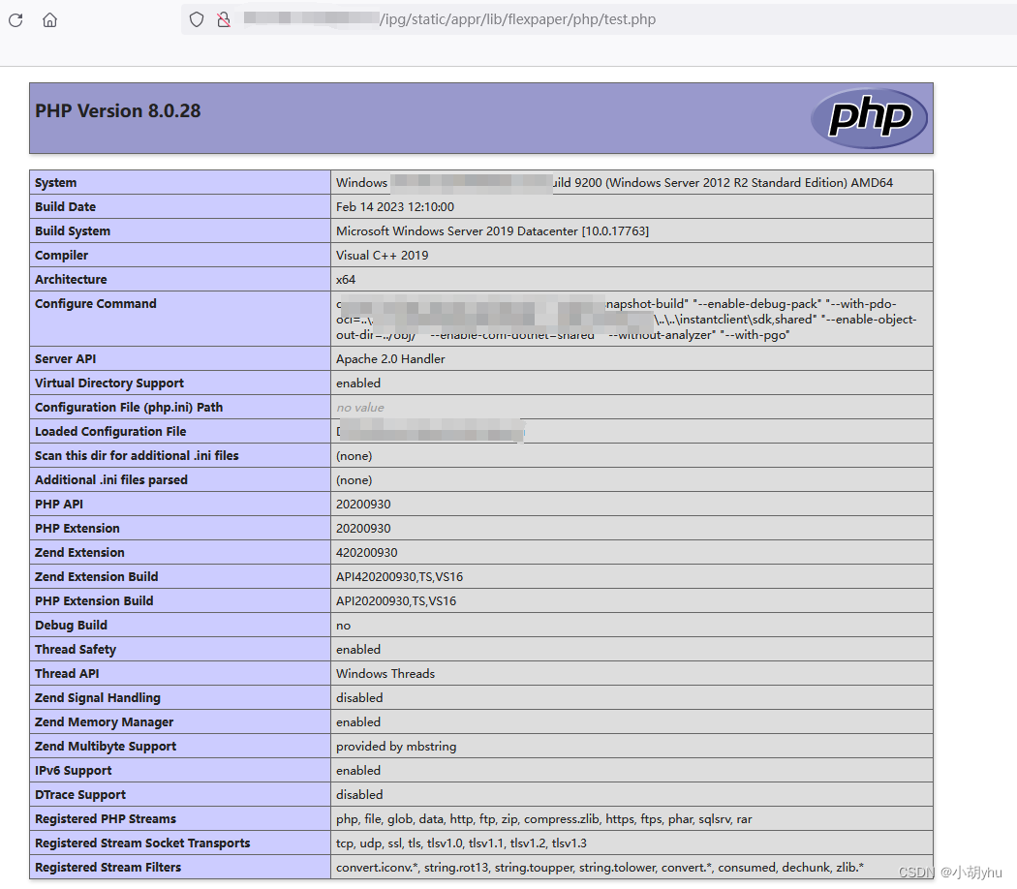Select the x64 architecture value
The height and width of the screenshot is (889, 1017).
click(346, 280)
